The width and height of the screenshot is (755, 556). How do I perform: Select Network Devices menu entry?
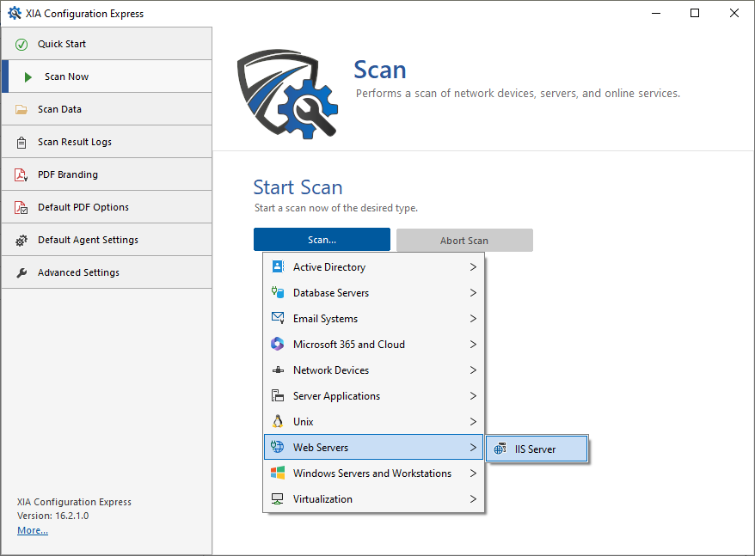click(374, 370)
